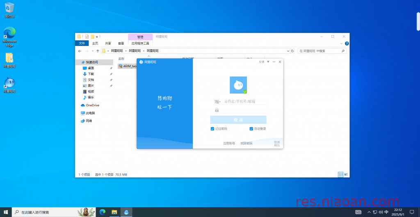Image resolution: width=420 pixels, height=217 pixels.
Task: Select the AliIM_tao file in Explorer
Action: pos(128,66)
